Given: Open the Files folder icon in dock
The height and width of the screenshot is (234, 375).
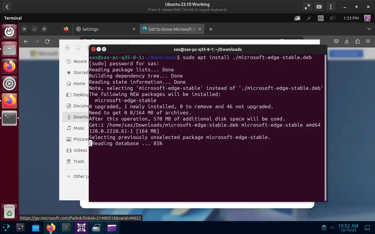Looking at the screenshot, I should pos(9,49).
